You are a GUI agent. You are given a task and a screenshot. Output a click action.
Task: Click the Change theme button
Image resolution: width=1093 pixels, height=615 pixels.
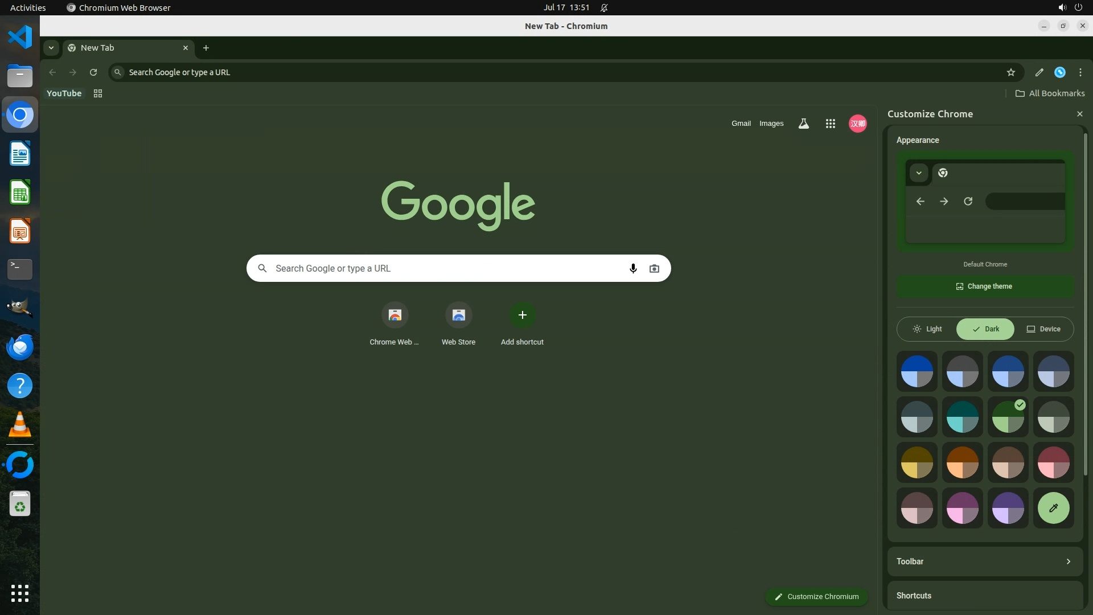[x=985, y=286]
